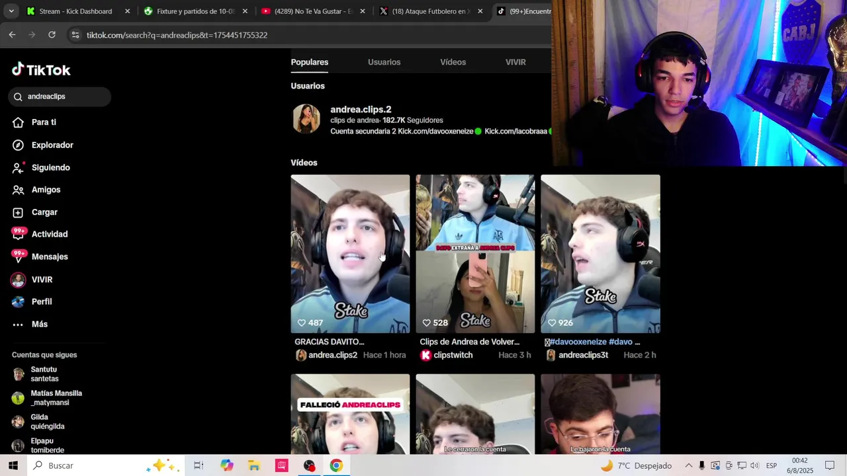
Task: Open Task View on taskbar
Action: click(199, 465)
